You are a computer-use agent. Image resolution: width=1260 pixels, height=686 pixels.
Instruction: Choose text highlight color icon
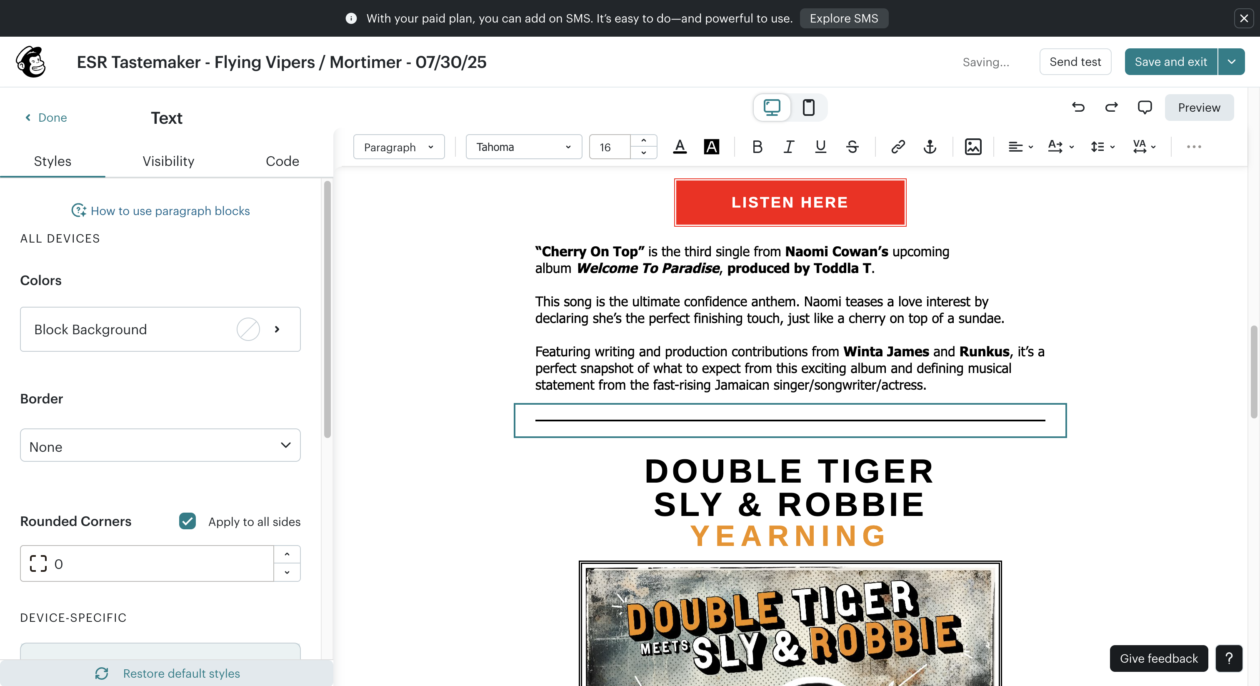click(711, 147)
